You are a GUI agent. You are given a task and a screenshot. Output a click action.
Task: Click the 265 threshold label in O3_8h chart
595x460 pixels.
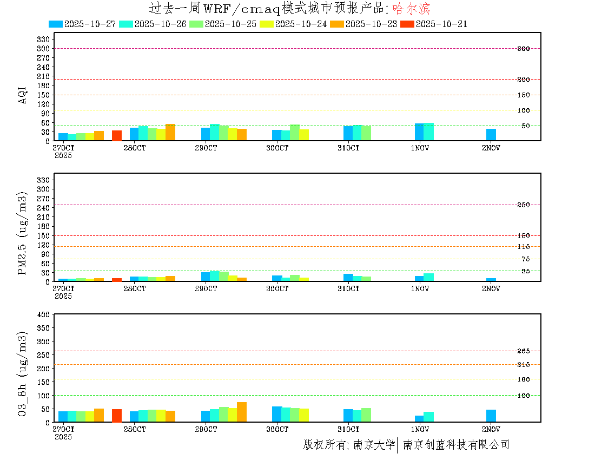[523, 351]
